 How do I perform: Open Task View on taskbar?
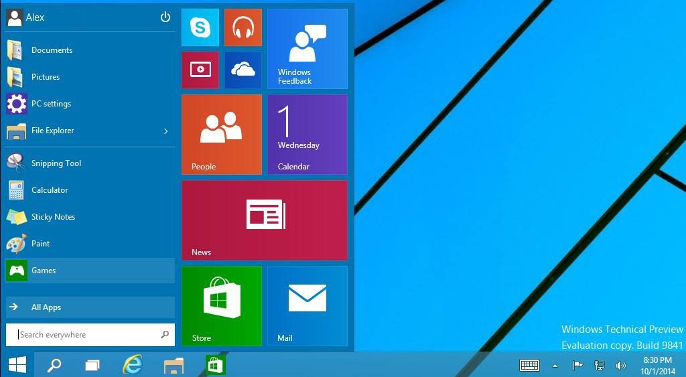coord(92,364)
